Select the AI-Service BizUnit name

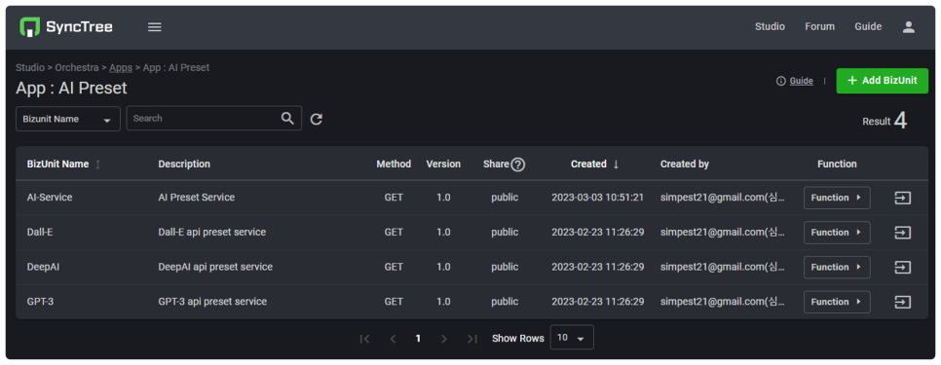pos(50,198)
